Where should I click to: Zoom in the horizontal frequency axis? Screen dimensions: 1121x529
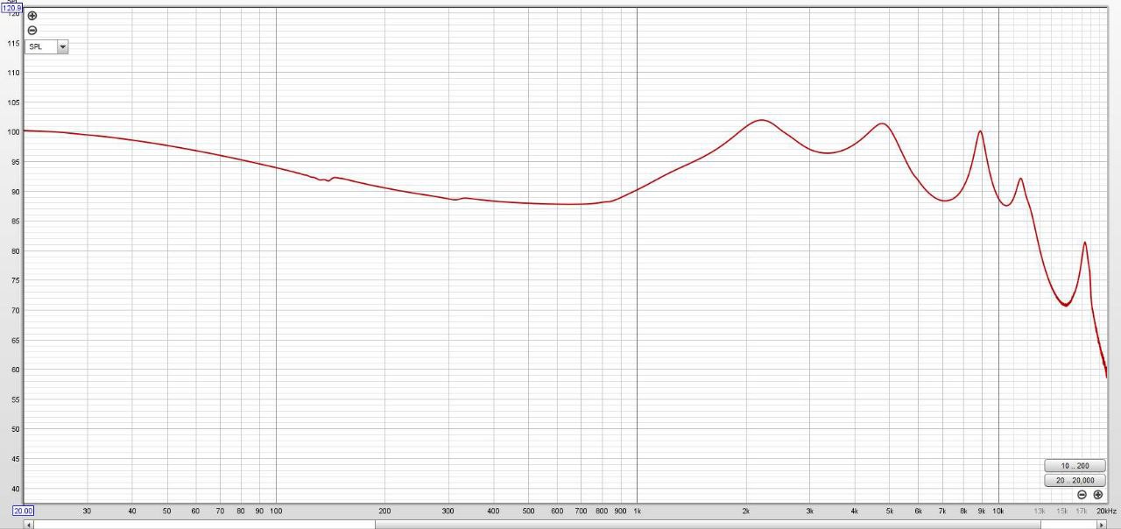1097,495
